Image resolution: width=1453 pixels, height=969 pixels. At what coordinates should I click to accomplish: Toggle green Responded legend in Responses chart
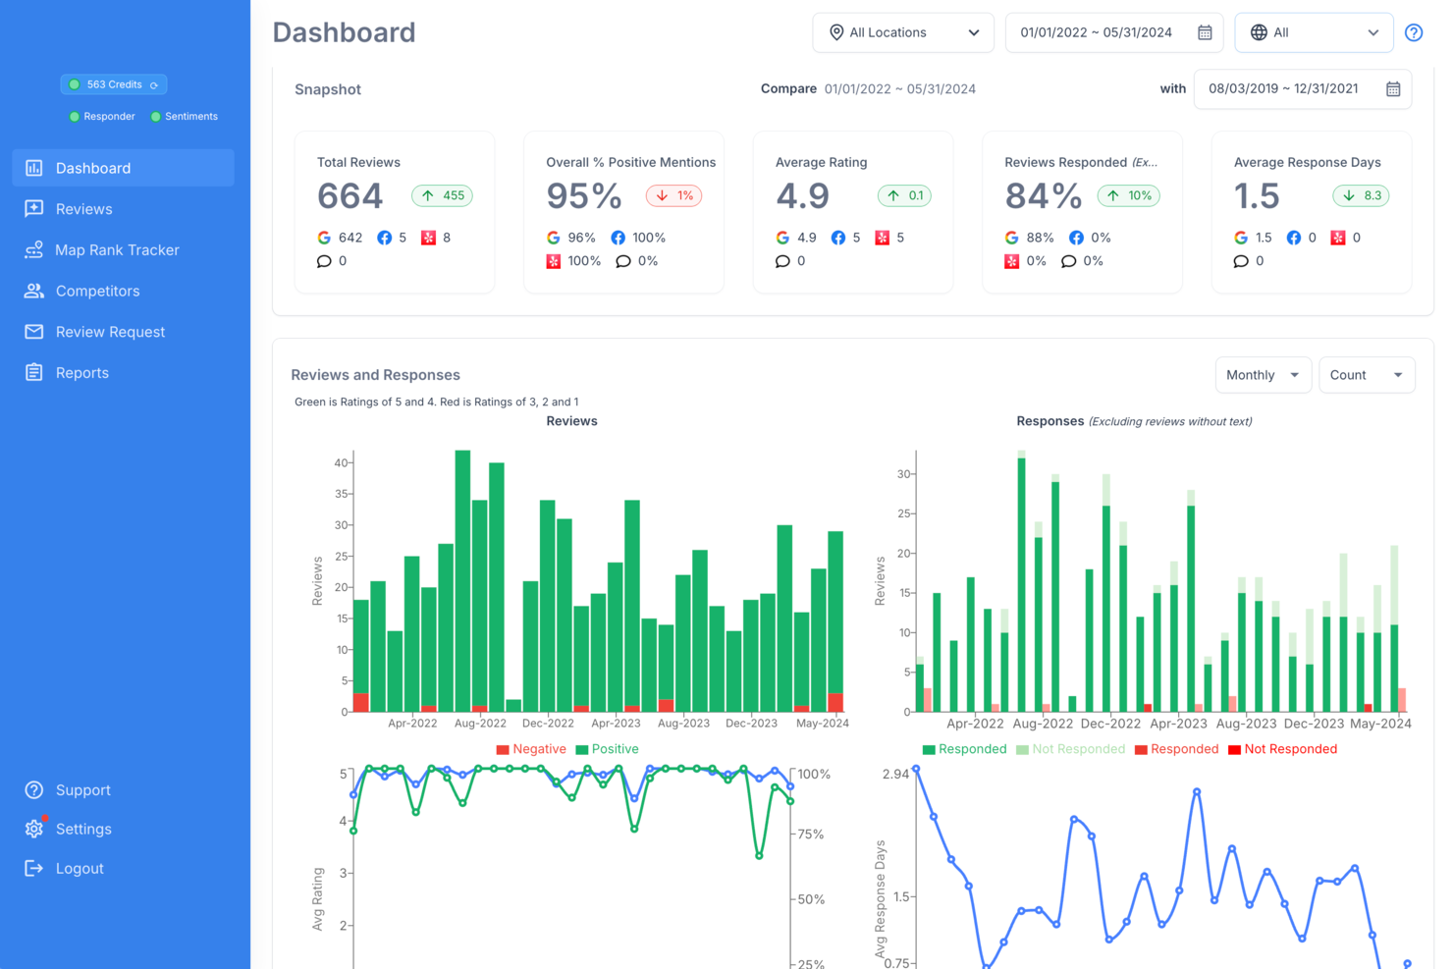[964, 749]
